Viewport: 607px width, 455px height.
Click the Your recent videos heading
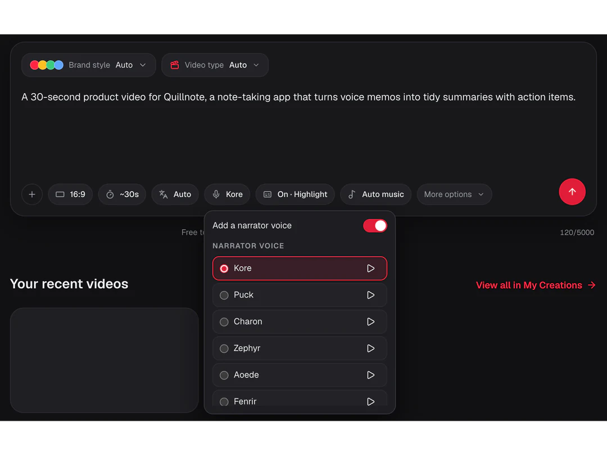[69, 284]
